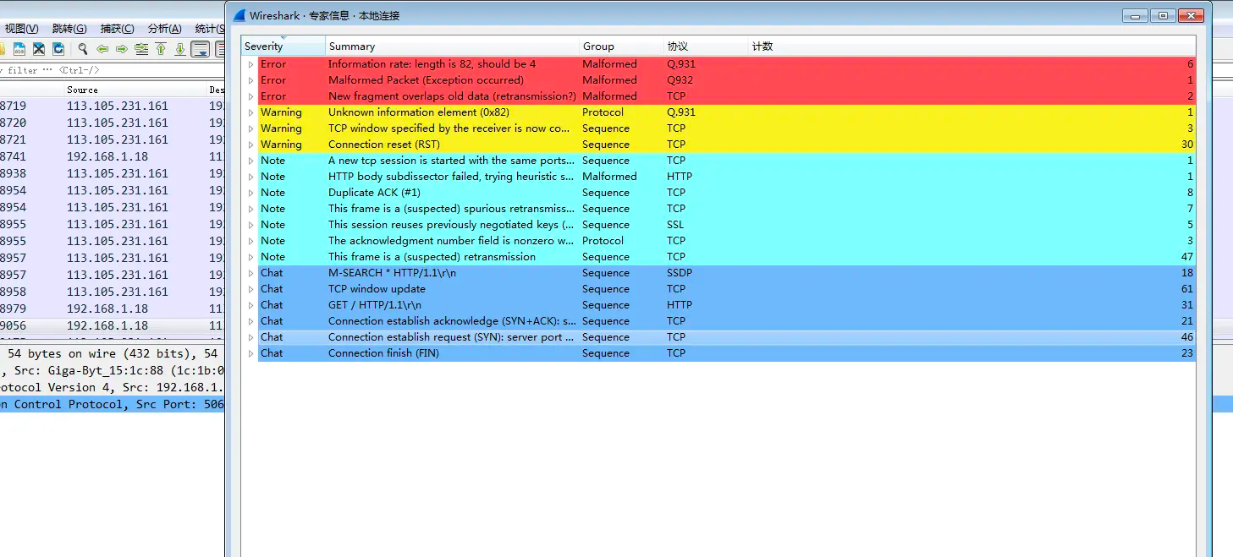Expand the Duplicate ACK note row
1233x557 pixels.
tap(250, 192)
